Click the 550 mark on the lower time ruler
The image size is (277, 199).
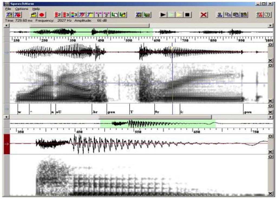pyautogui.click(x=138, y=131)
